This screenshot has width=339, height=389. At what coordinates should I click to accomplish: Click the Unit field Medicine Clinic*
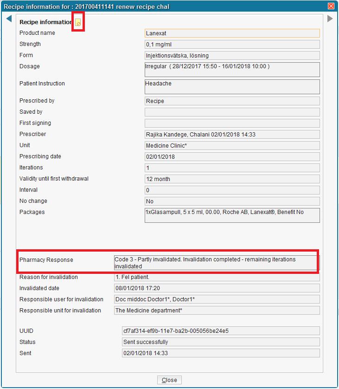point(232,146)
